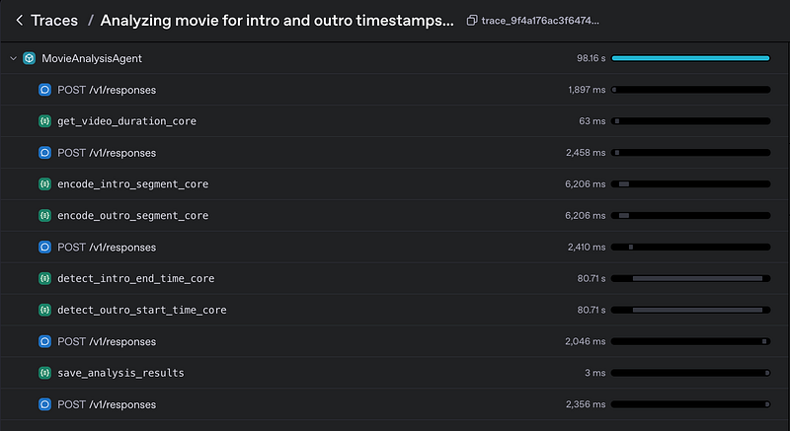Click the blue MovieAnalysisAgent timeline bar
790x431 pixels.
pos(690,58)
